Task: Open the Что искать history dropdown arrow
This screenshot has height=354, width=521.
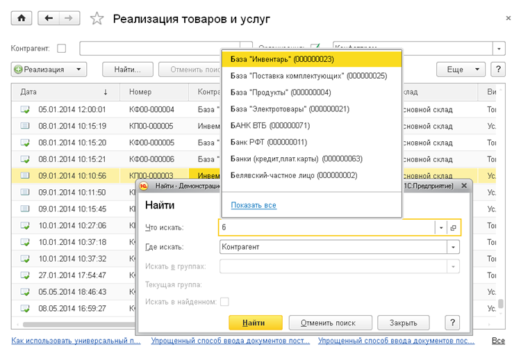Action: click(x=441, y=227)
